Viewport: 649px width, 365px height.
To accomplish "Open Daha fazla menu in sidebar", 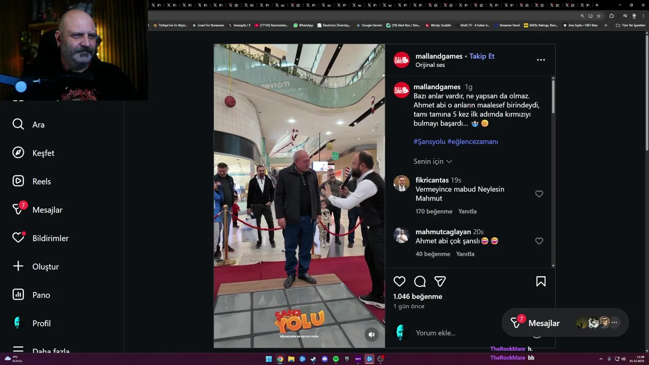I will click(42, 349).
